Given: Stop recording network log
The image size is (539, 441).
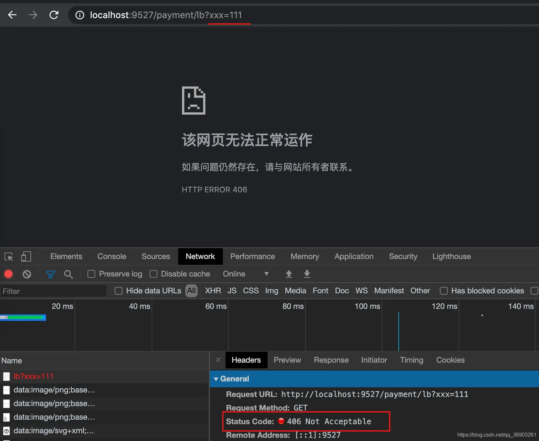Looking at the screenshot, I should pos(8,274).
